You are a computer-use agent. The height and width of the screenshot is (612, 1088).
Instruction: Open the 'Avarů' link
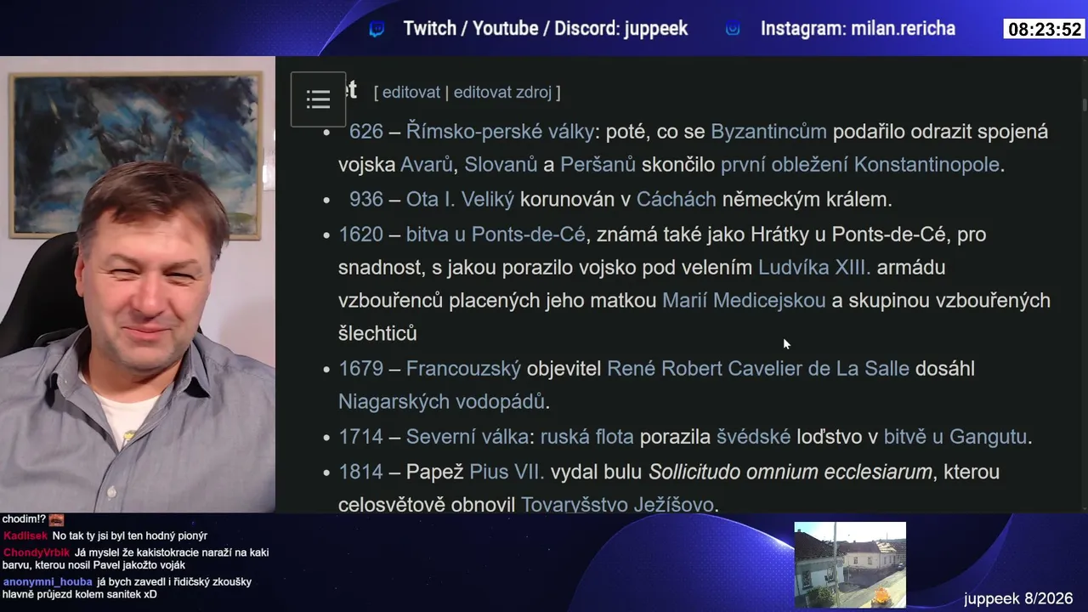tap(427, 165)
